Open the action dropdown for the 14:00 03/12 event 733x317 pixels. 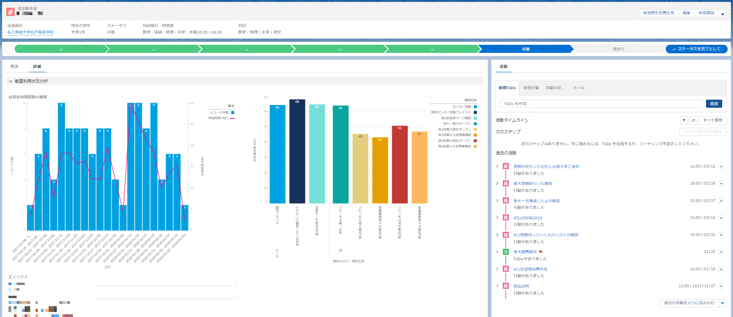tap(721, 167)
